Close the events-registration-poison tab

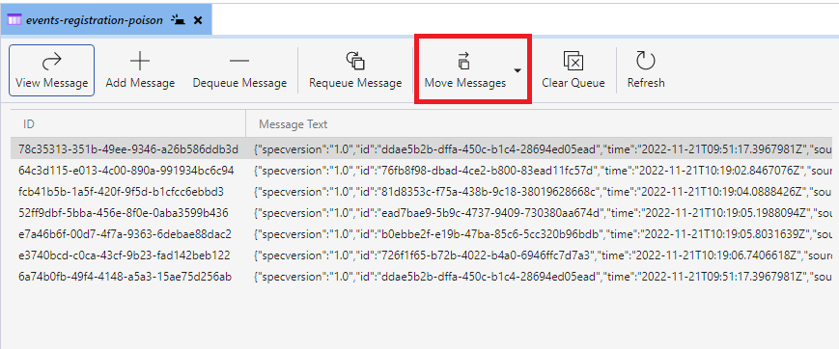(x=198, y=20)
